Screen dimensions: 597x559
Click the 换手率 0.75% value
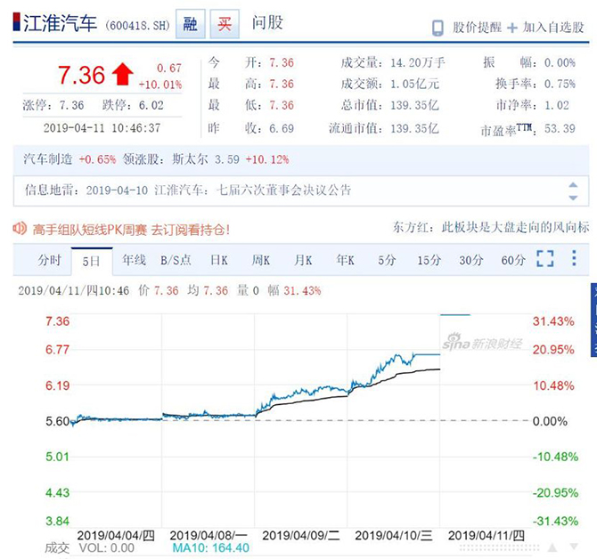[x=560, y=84]
